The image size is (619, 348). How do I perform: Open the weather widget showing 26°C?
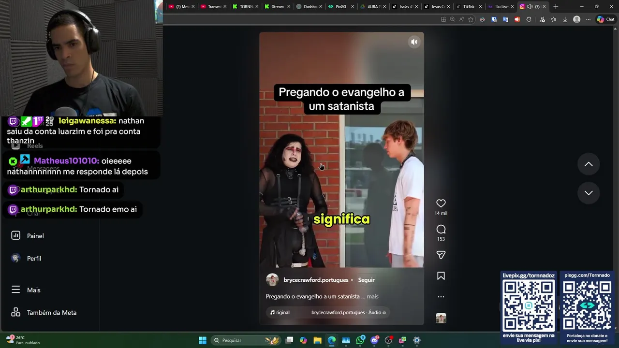[x=22, y=340]
